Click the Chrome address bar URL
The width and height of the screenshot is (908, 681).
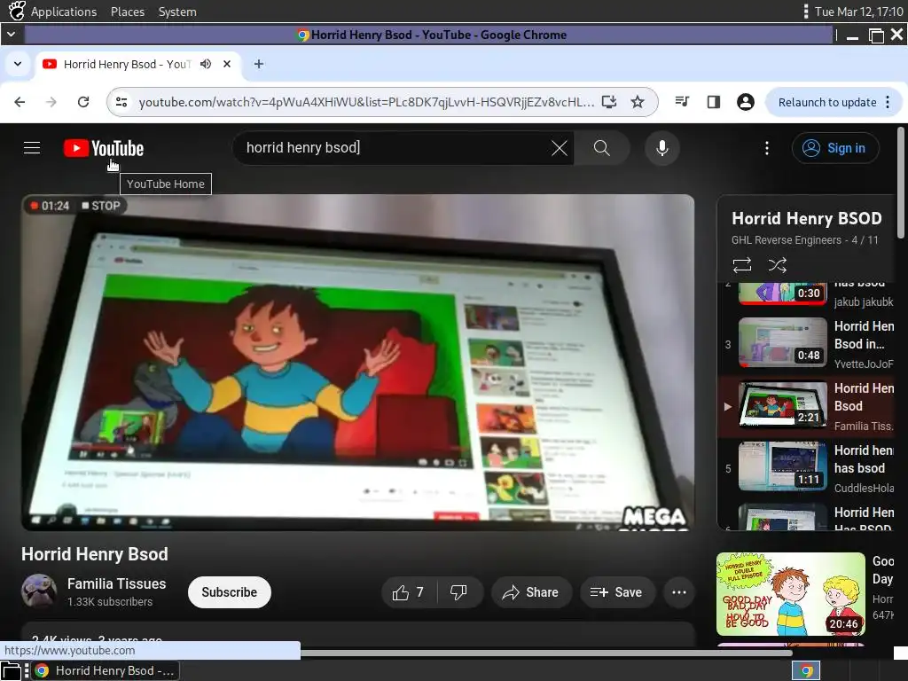pyautogui.click(x=366, y=102)
